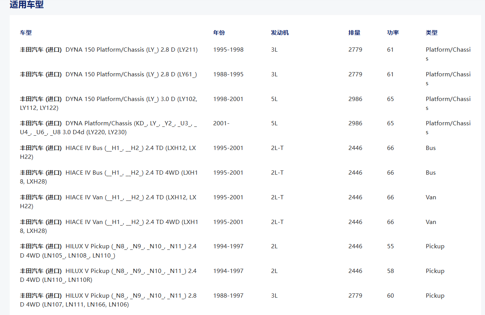Click the 2001- year cell
The image size is (485, 315).
[221, 123]
